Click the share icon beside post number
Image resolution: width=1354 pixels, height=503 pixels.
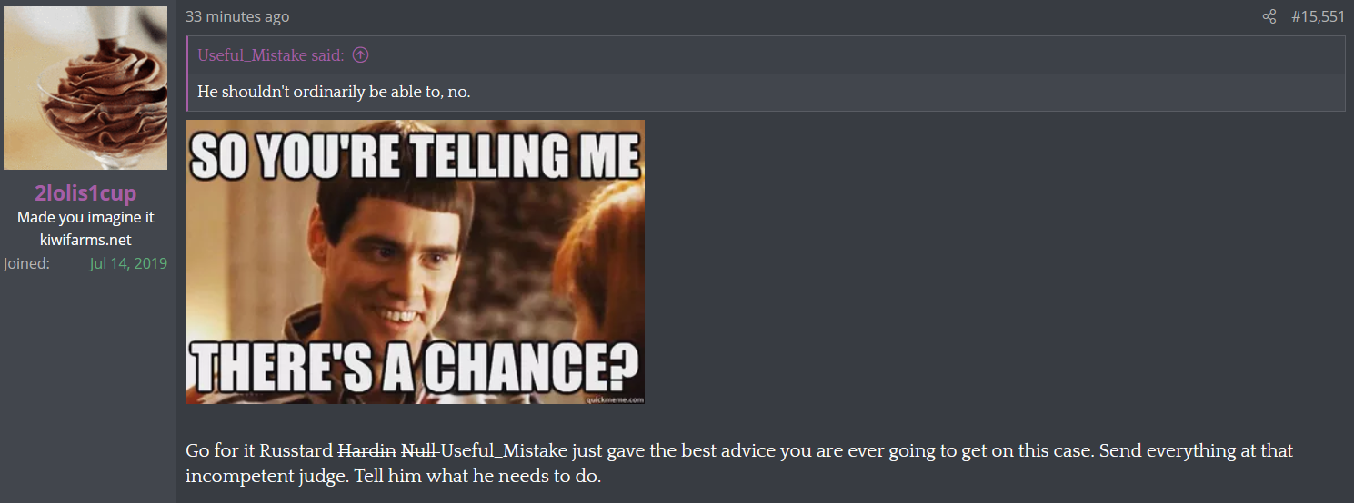point(1269,16)
